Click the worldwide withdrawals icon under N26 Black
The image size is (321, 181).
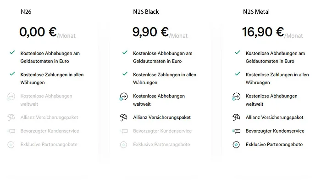(124, 96)
